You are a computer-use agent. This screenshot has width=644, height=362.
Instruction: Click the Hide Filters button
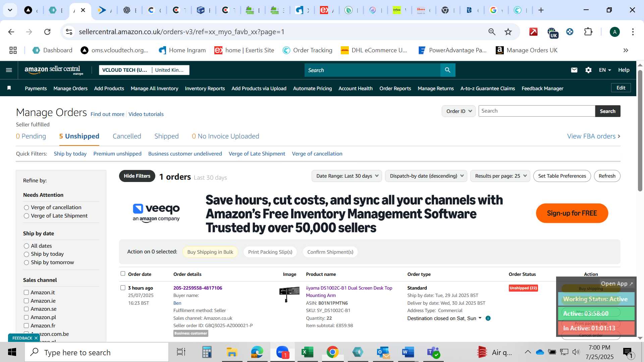(x=137, y=176)
